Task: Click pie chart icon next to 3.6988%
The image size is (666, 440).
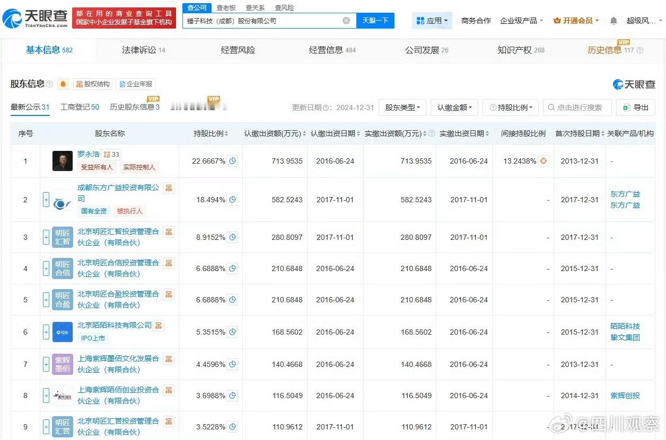Action: coord(232,396)
